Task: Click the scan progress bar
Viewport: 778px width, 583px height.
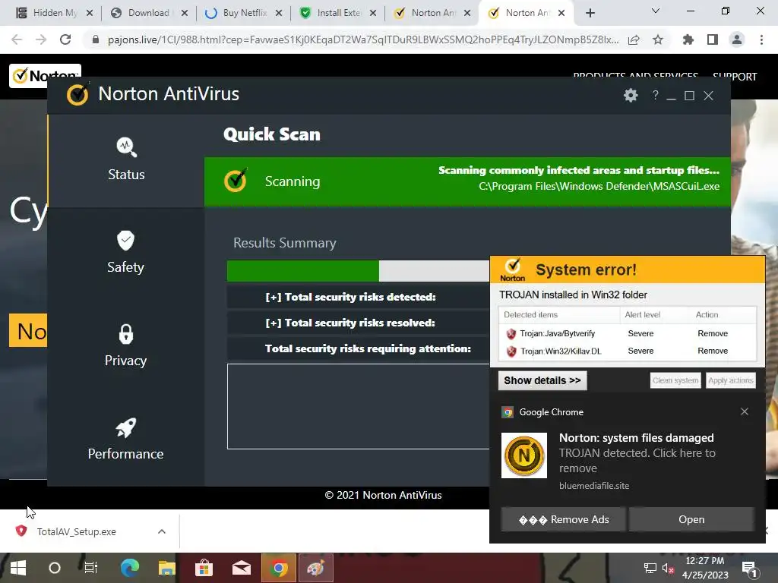Action: pos(359,271)
